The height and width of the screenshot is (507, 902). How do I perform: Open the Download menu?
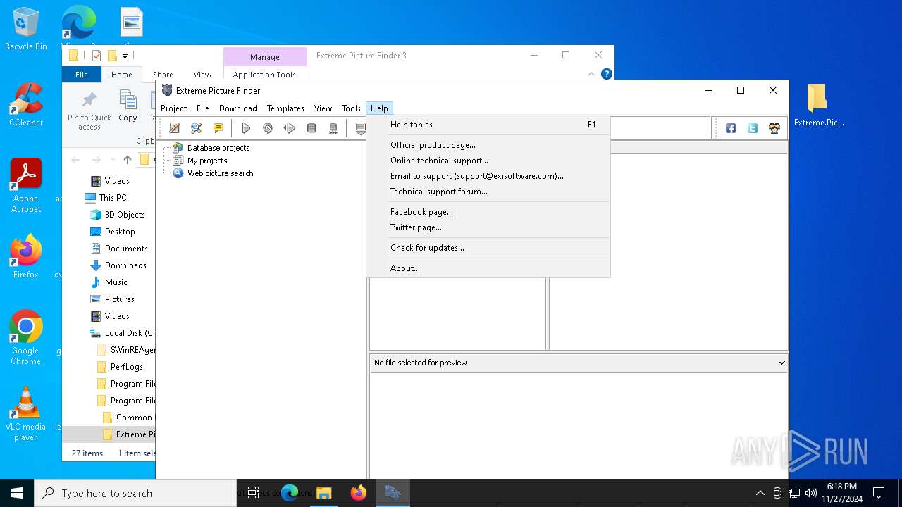(x=238, y=108)
